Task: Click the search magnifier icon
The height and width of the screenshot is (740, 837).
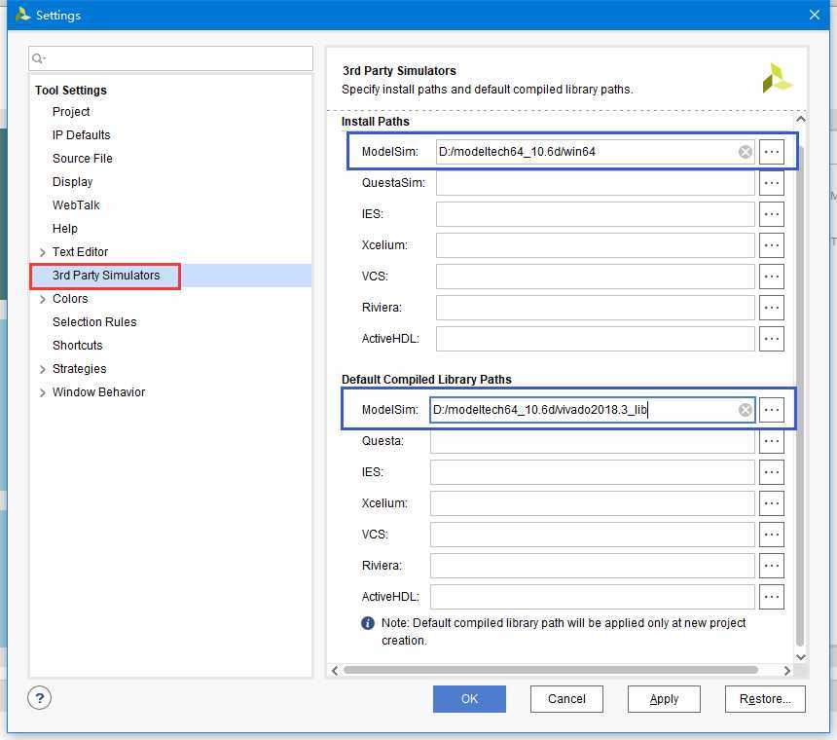Action: [x=38, y=58]
